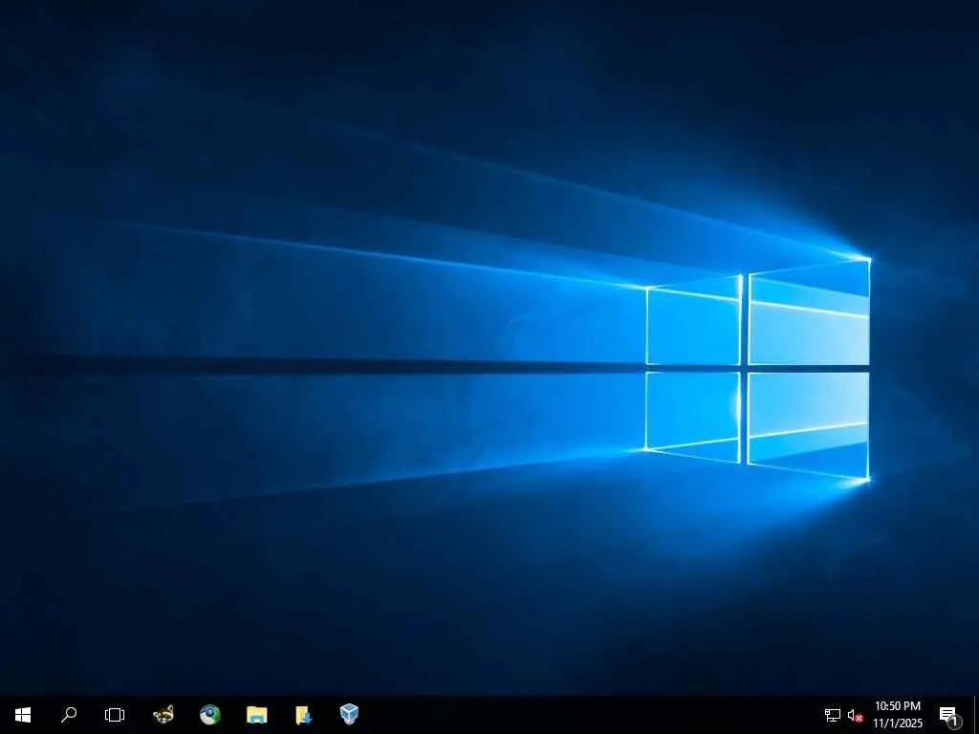Open the Downloads folder taskbar icon
The image size is (979, 734).
pos(303,715)
